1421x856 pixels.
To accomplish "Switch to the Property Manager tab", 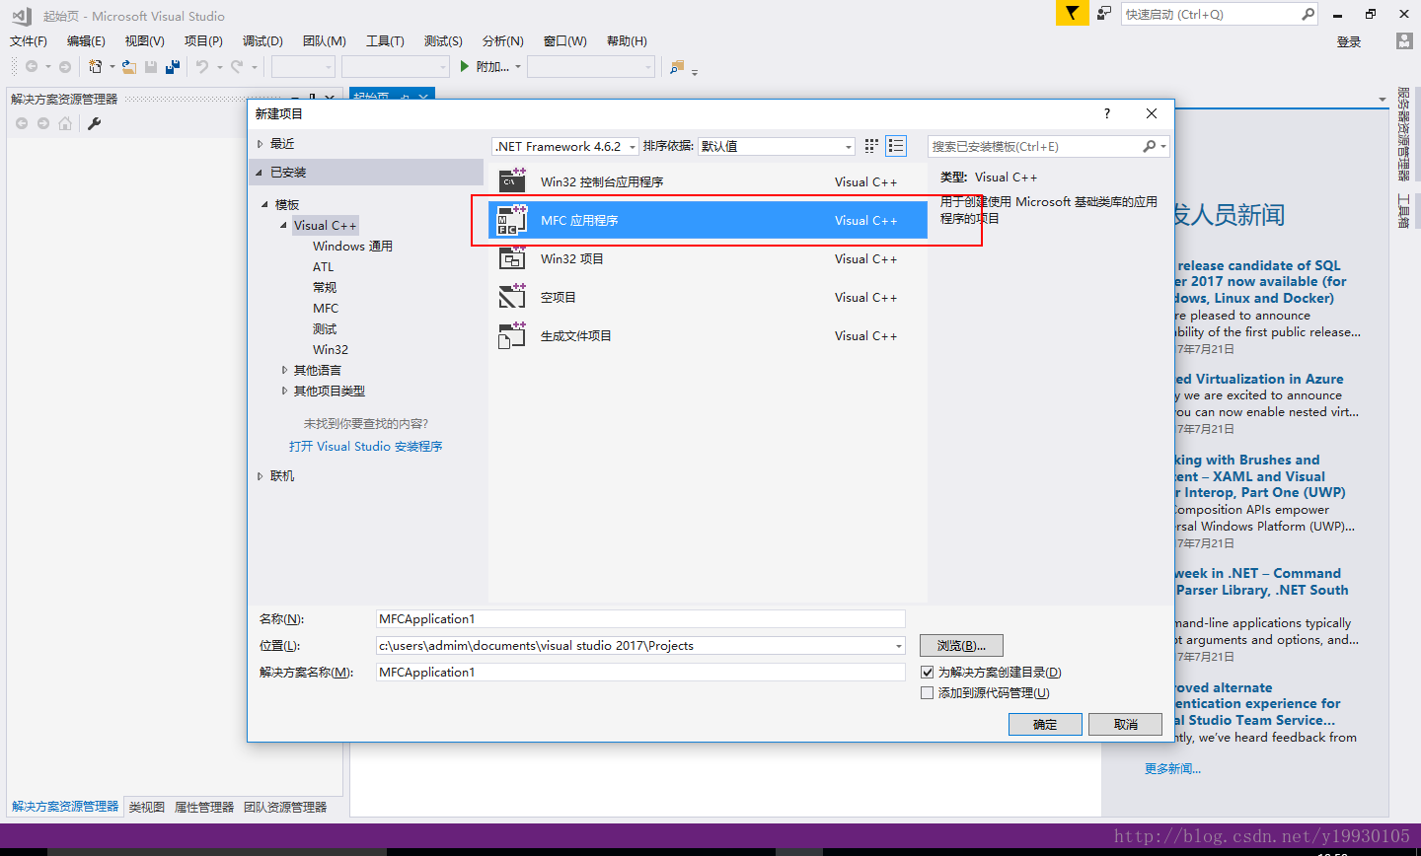I will click(204, 807).
